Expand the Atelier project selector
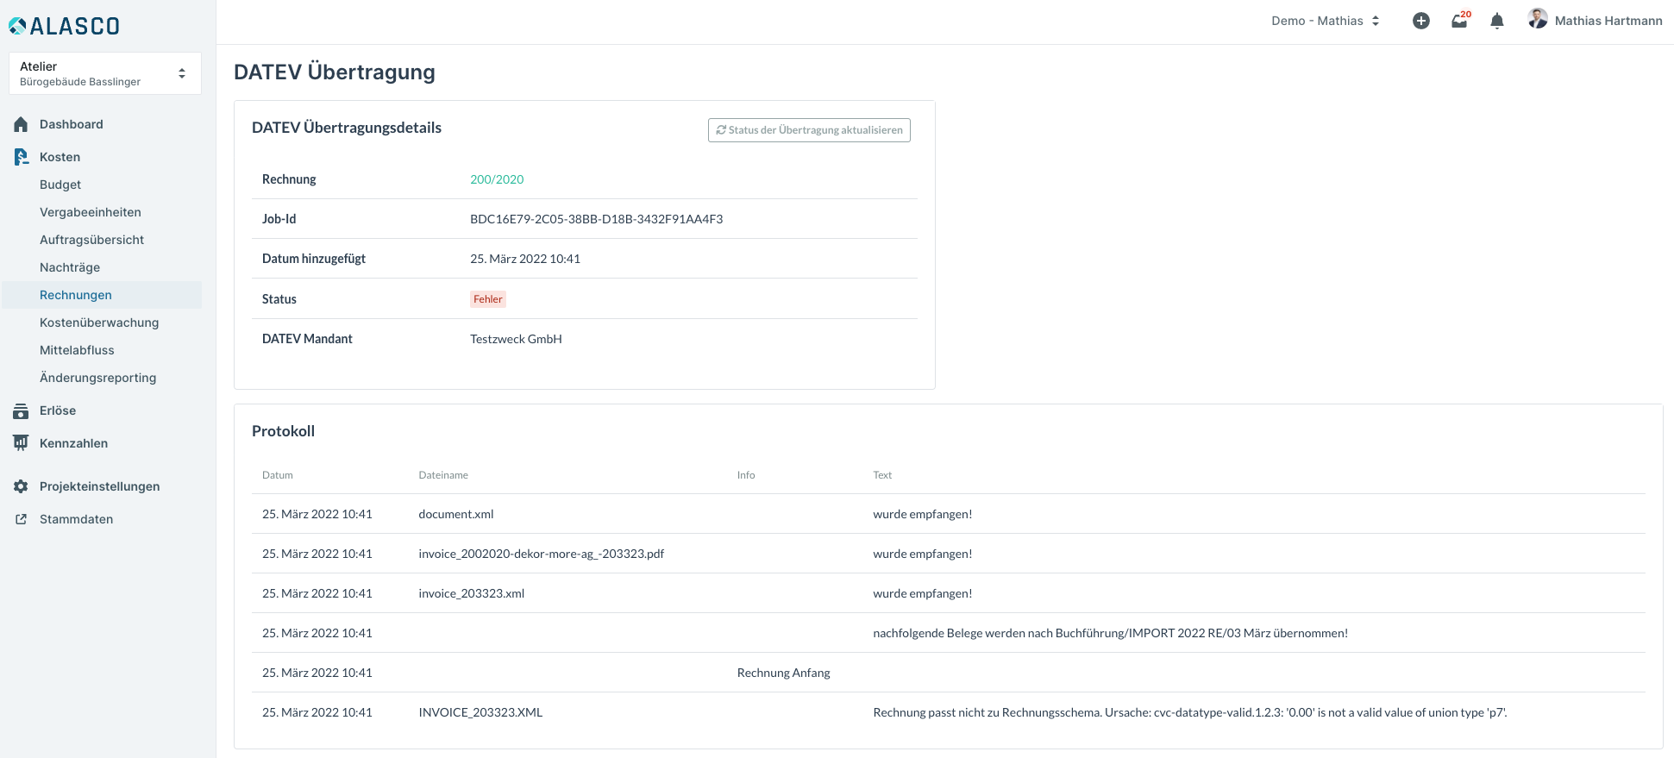 point(104,73)
